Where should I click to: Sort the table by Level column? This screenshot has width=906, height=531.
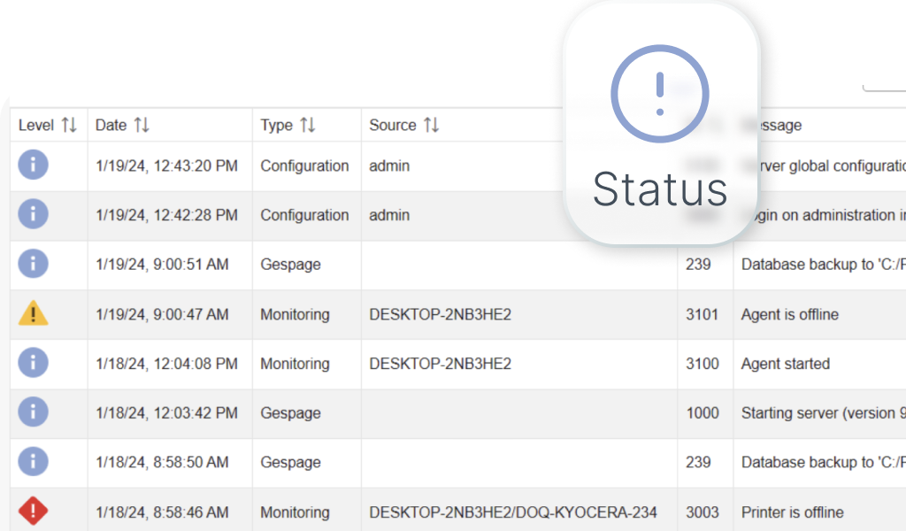(x=69, y=125)
